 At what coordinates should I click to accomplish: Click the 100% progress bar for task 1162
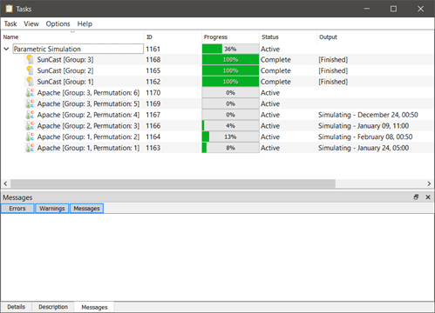230,82
